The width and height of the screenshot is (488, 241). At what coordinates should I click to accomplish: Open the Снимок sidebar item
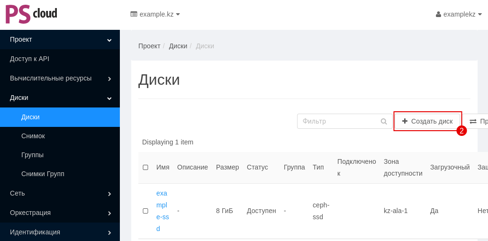point(60,136)
